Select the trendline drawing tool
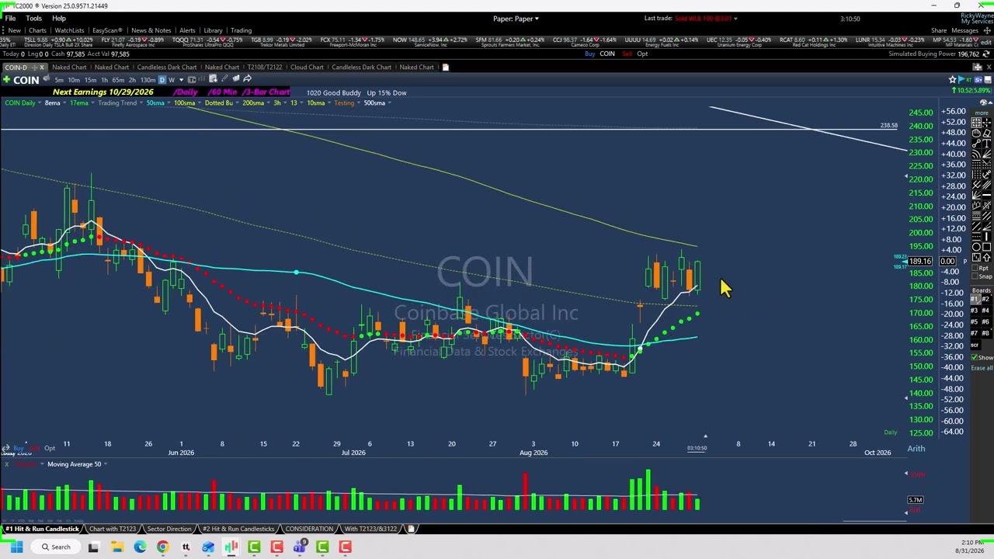Image resolution: width=994 pixels, height=559 pixels. tap(976, 144)
